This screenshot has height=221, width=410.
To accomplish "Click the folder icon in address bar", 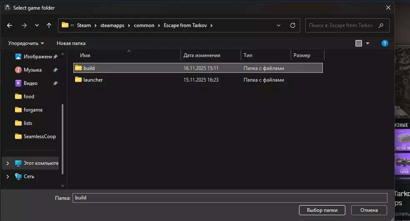I will (65, 25).
